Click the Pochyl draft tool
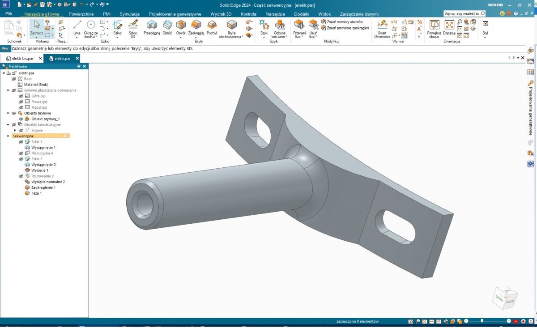Image resolution: width=537 pixels, height=328 pixels. pos(212,27)
